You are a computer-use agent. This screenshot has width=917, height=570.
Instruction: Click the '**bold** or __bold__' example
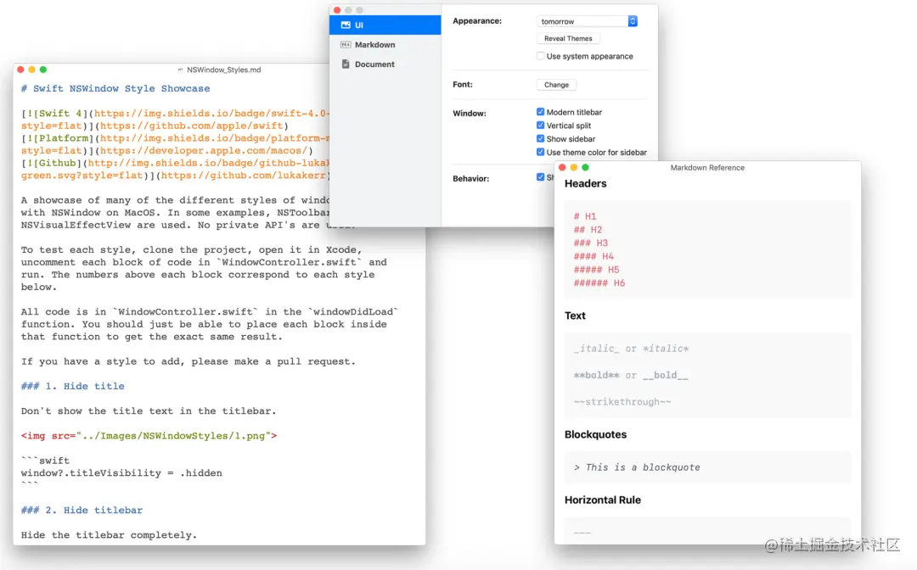pyautogui.click(x=631, y=376)
